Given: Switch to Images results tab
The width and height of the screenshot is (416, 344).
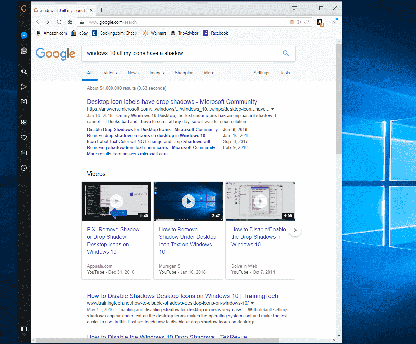Looking at the screenshot, I should pos(157,73).
